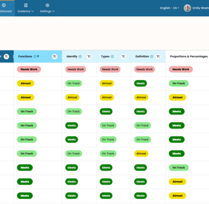Open the Evidence menu label
This screenshot has height=204, width=209.
24,11
